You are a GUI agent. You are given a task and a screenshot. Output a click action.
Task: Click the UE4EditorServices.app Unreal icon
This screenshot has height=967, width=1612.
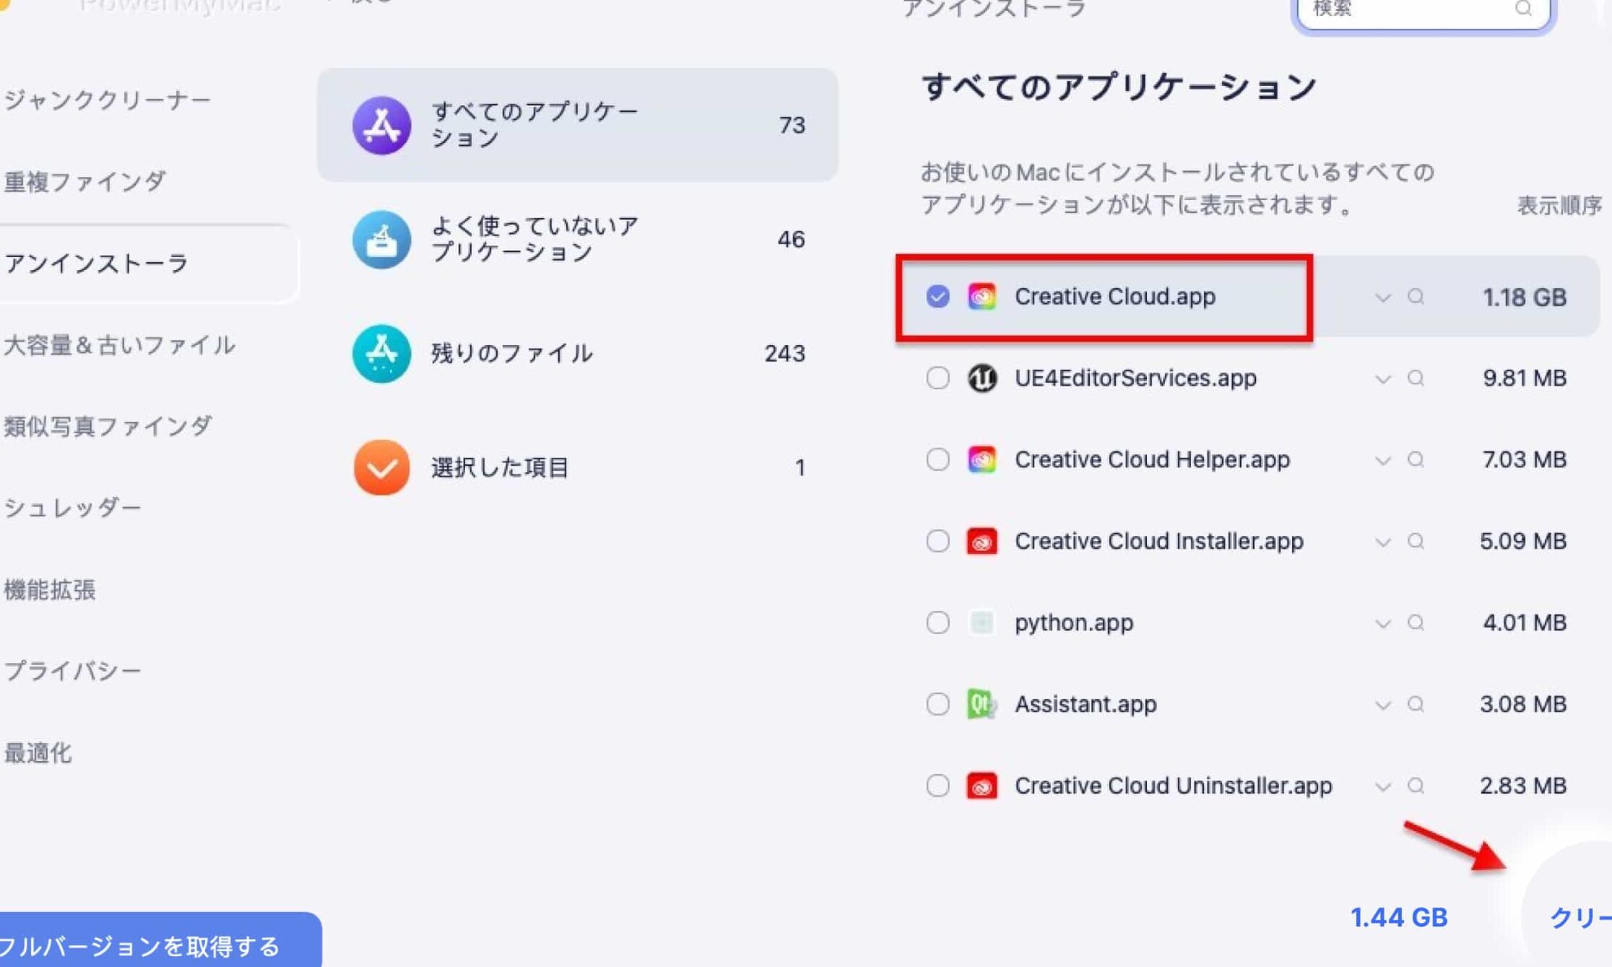pyautogui.click(x=981, y=378)
